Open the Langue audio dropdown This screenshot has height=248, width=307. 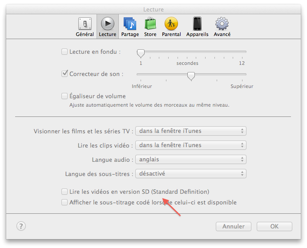(191, 160)
